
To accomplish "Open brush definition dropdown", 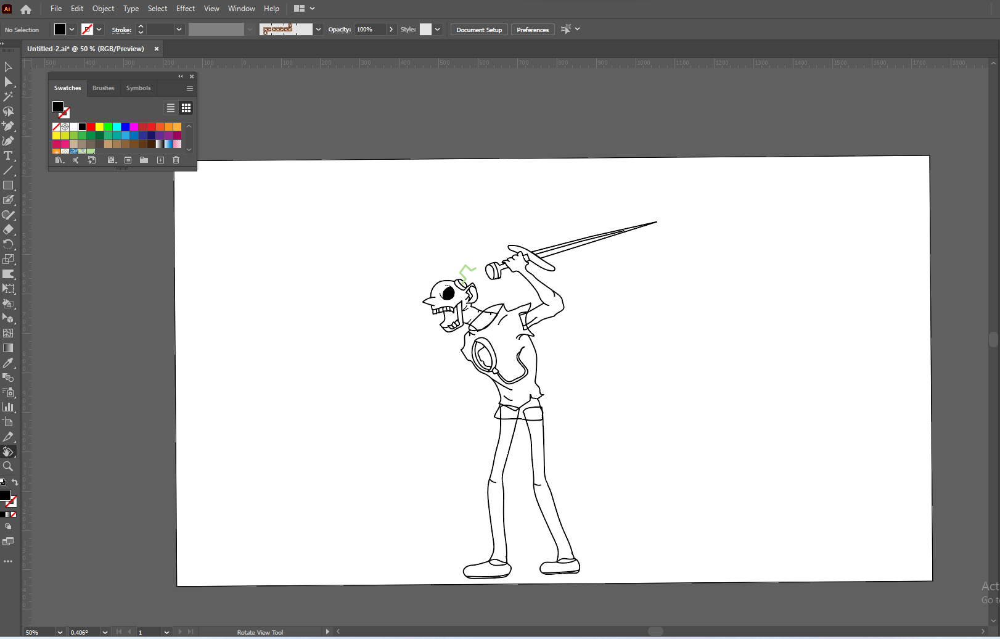I will pos(318,29).
